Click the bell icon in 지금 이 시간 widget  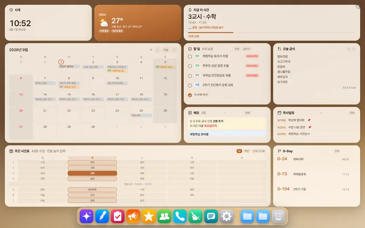190,10
